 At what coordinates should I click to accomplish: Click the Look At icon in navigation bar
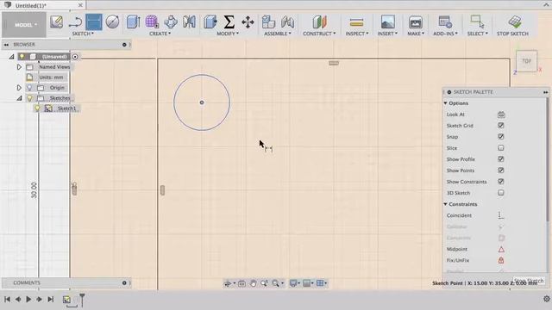click(241, 283)
